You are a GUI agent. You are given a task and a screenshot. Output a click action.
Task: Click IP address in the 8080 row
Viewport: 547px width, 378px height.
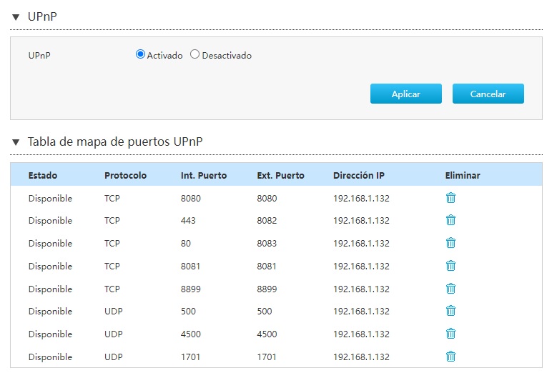tap(361, 198)
